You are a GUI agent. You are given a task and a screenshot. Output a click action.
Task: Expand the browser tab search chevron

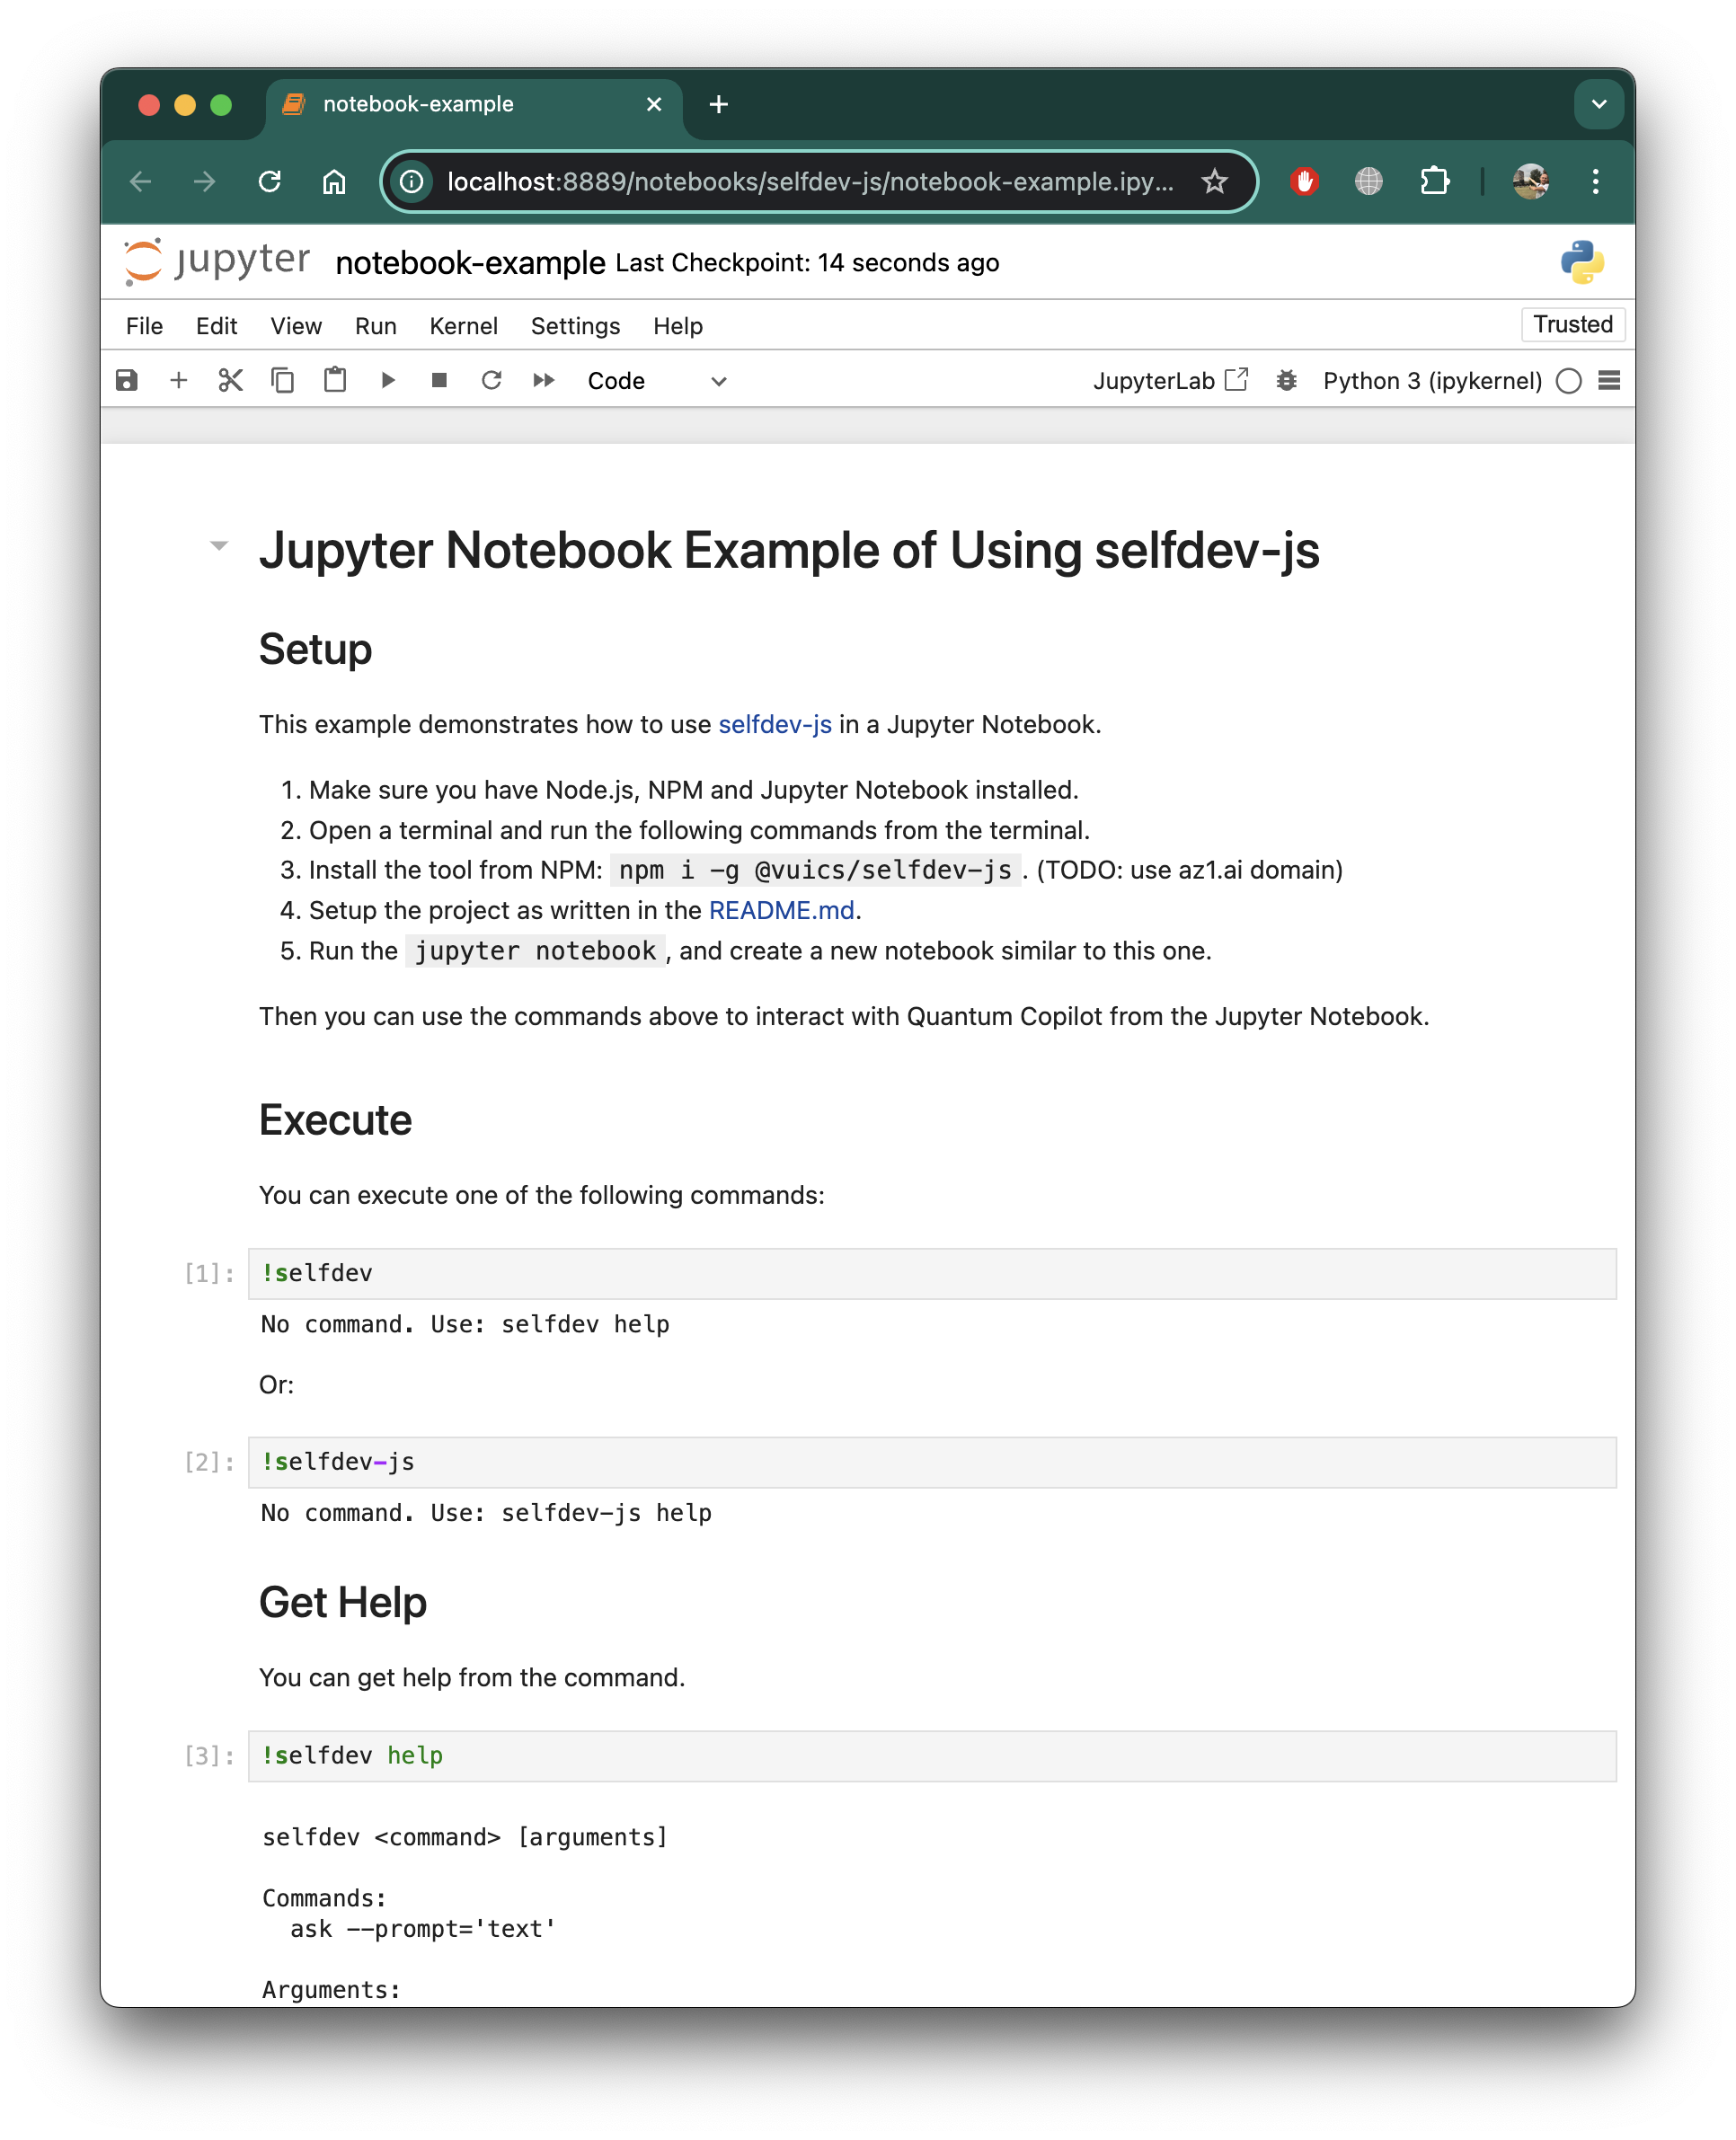[x=1598, y=104]
